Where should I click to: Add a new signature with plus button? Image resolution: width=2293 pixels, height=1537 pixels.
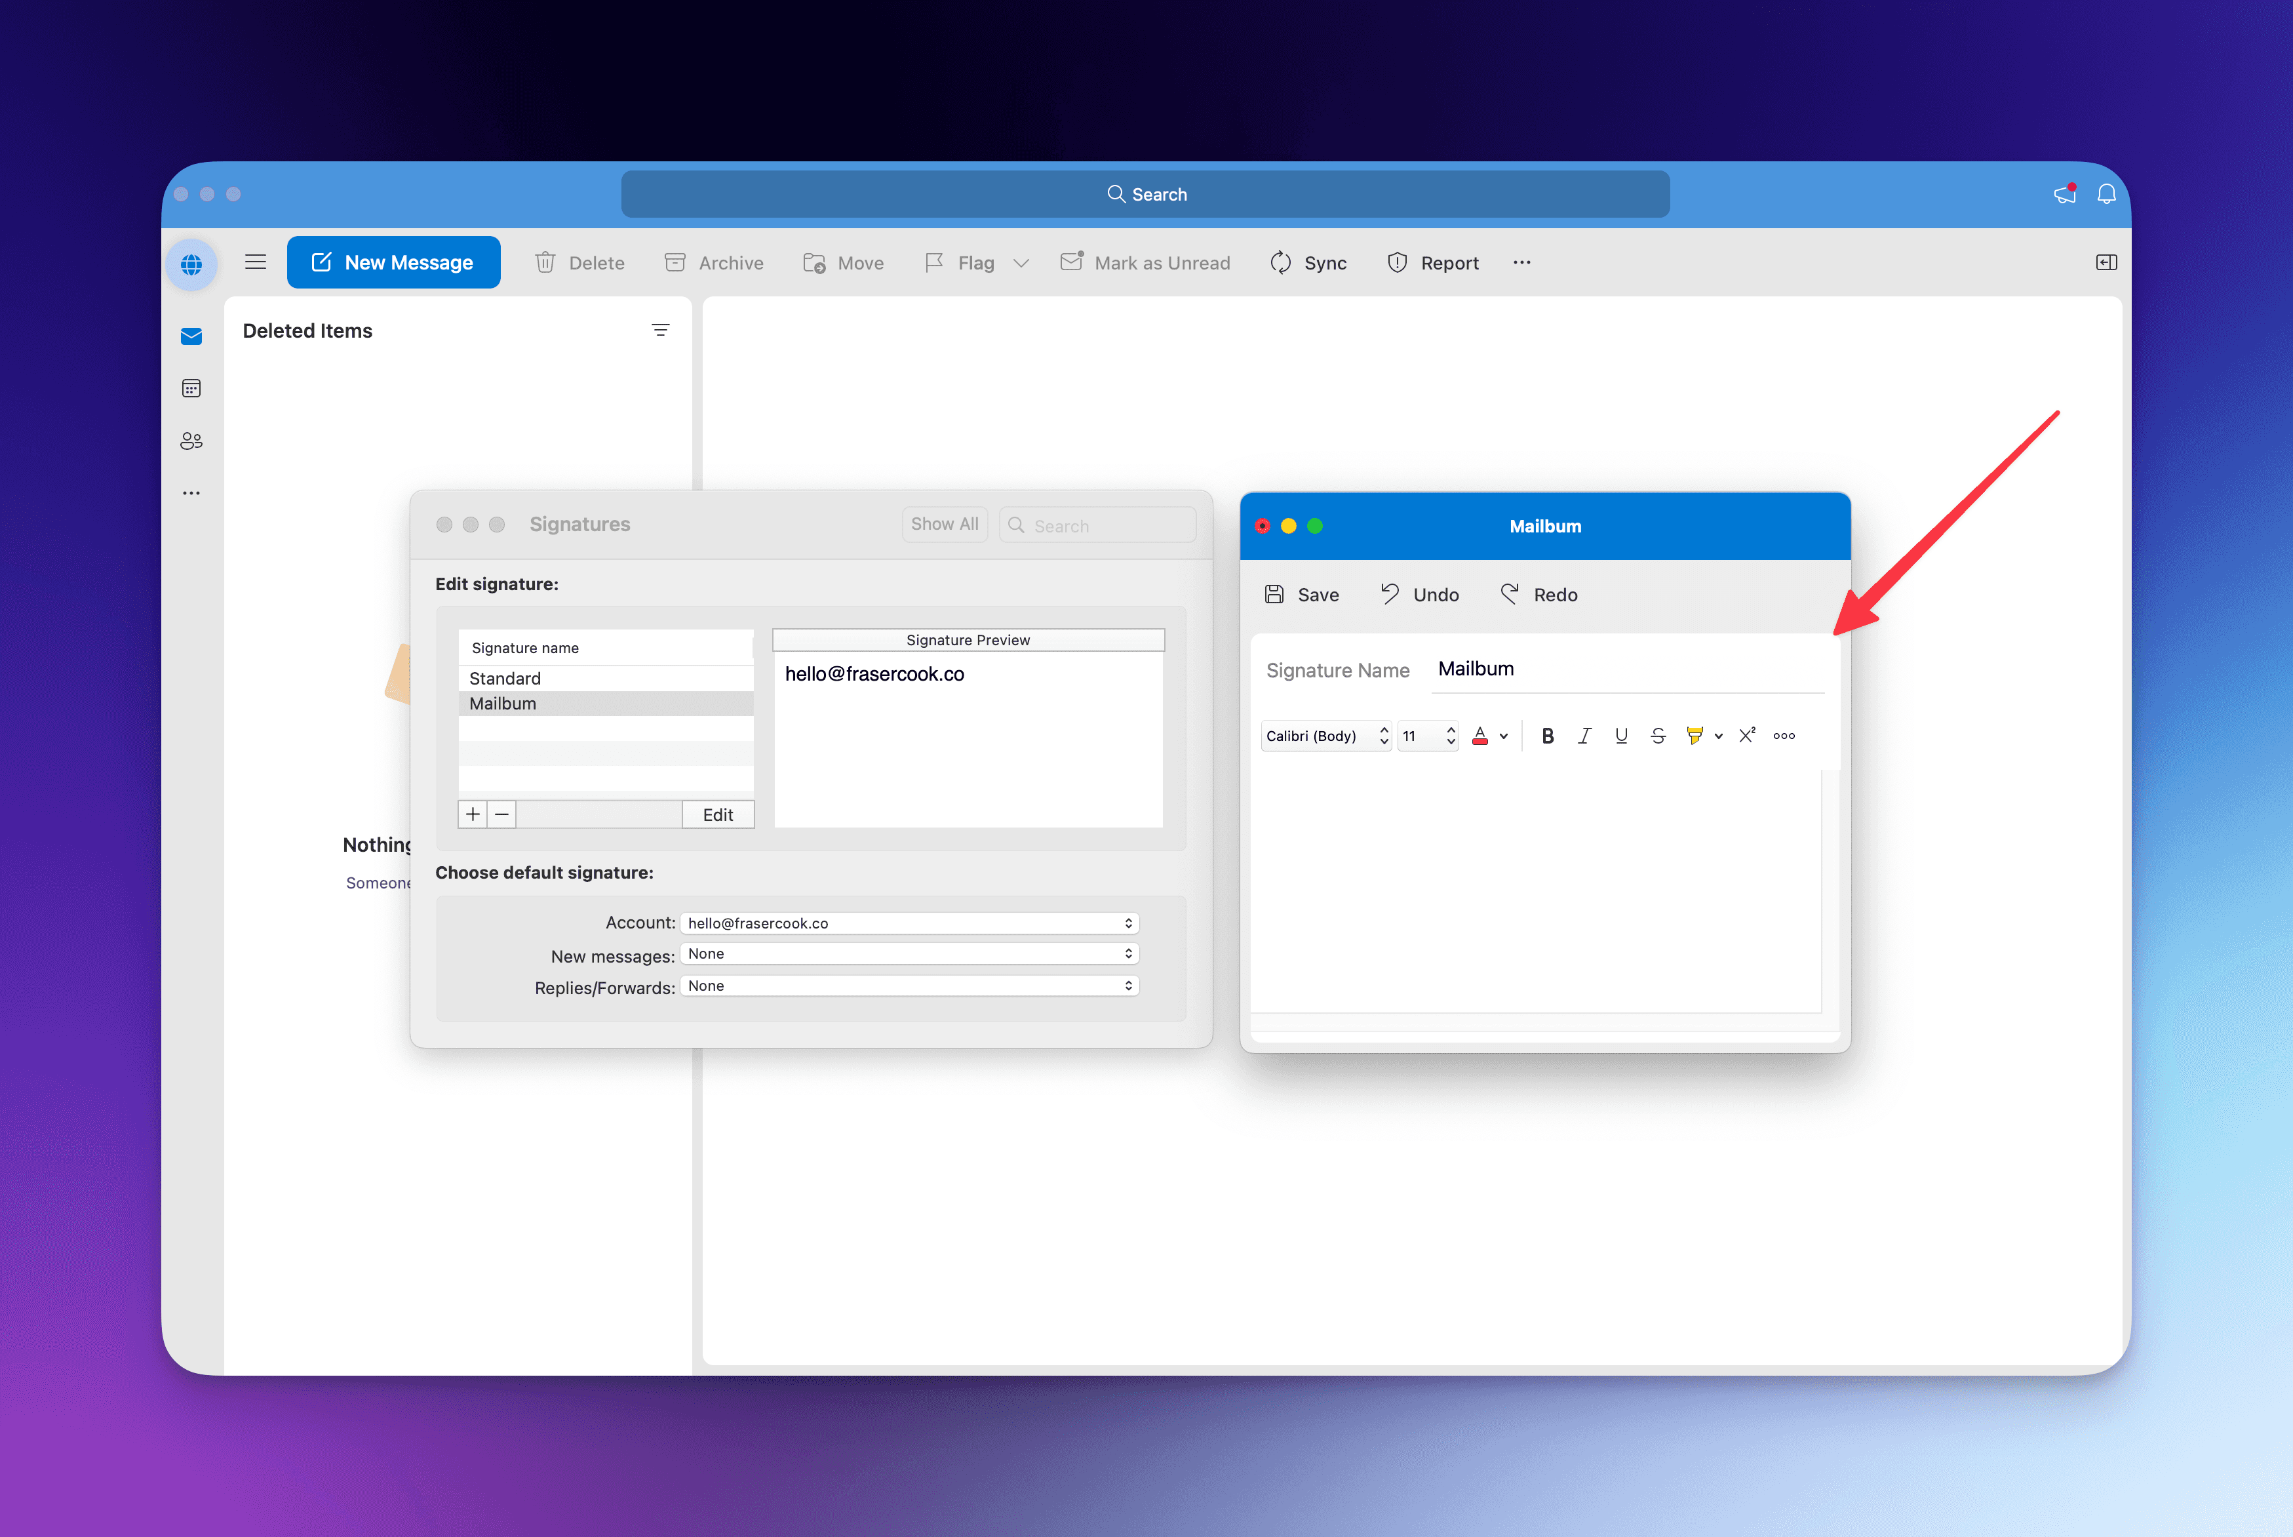pyautogui.click(x=473, y=814)
